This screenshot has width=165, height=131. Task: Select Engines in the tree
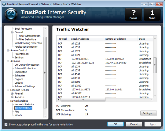[19, 79]
